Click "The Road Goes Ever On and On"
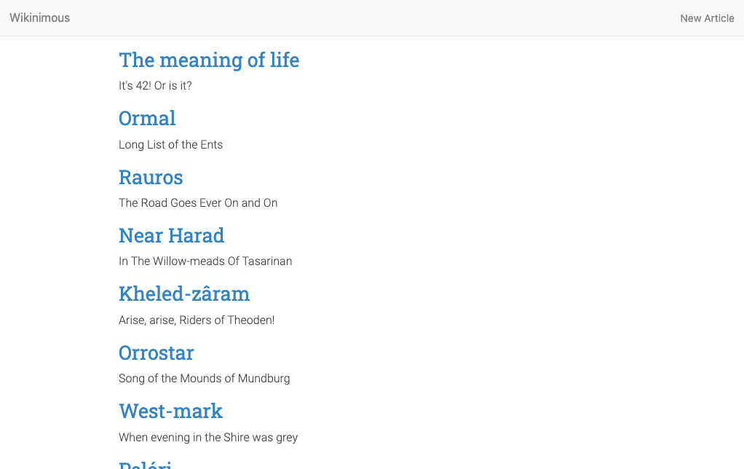 (198, 202)
